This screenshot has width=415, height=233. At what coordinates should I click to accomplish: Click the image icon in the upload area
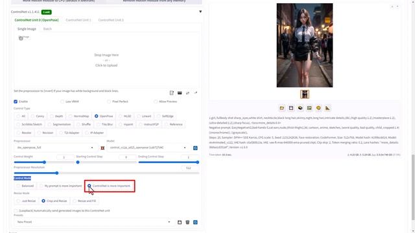click(x=21, y=38)
